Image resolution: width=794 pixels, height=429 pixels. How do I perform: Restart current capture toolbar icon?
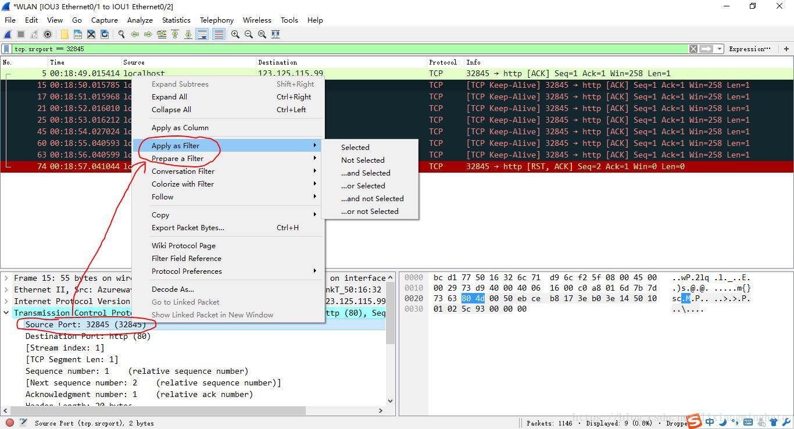click(34, 34)
